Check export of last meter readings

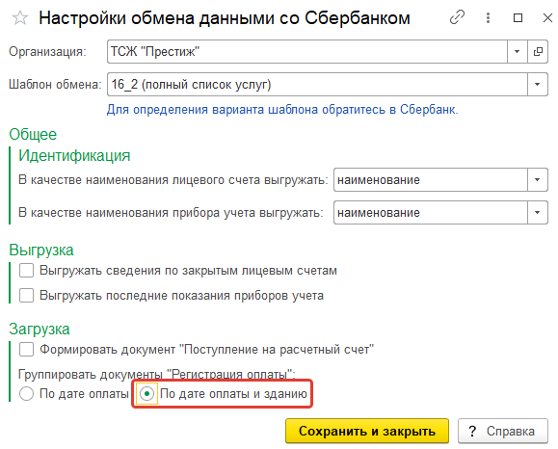point(27,295)
